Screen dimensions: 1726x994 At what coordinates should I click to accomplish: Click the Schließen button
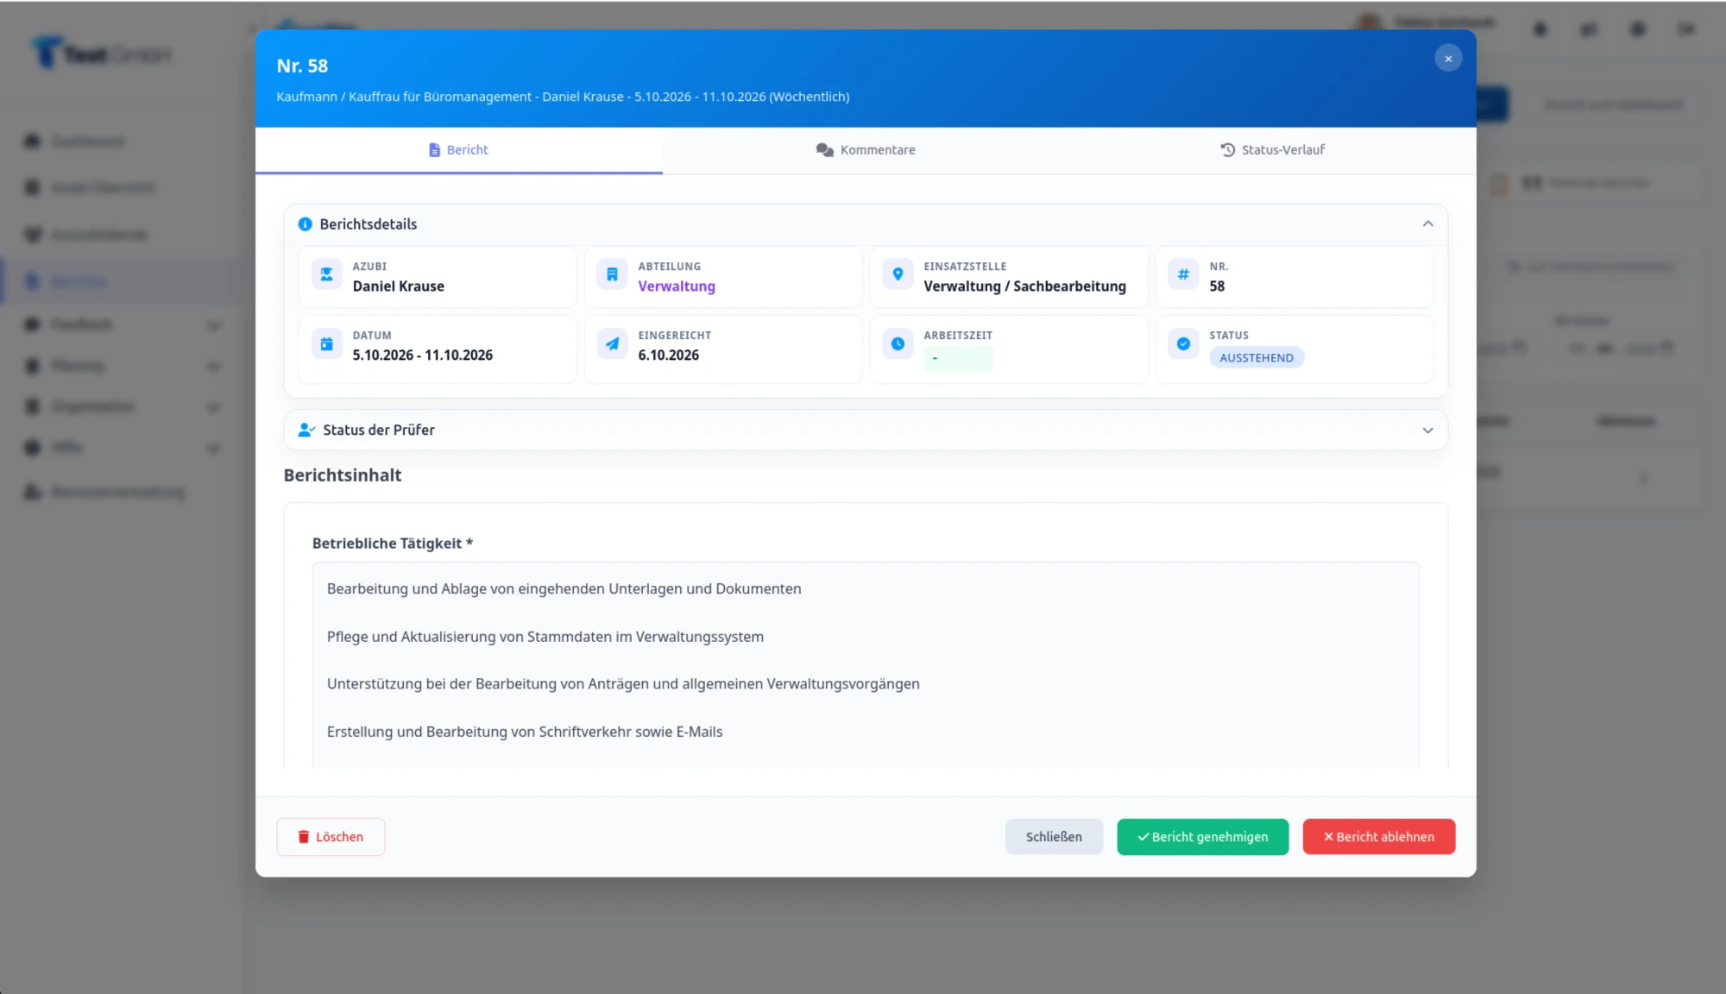click(1054, 837)
